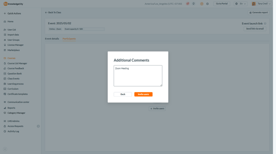Switch to the Event details tab
Image resolution: width=276 pixels, height=154 pixels.
coord(52,39)
